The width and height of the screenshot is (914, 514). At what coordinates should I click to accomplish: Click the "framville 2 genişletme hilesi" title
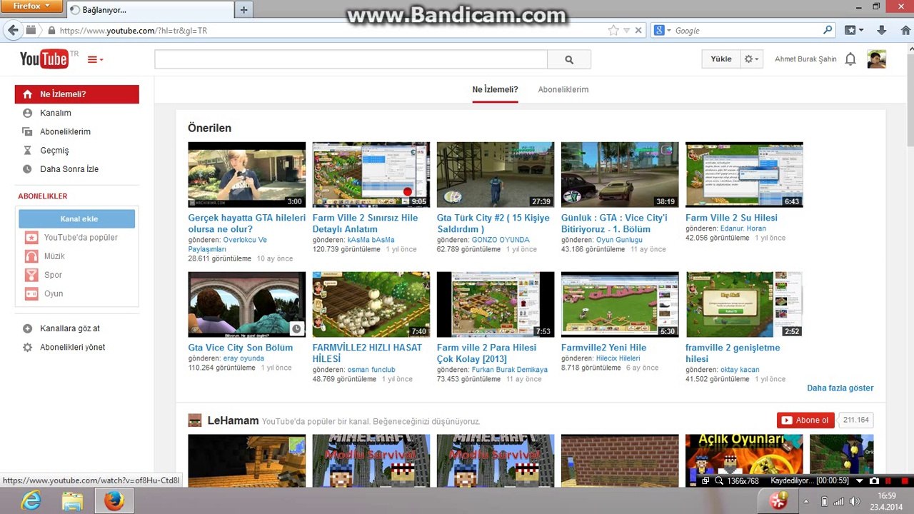(x=733, y=353)
